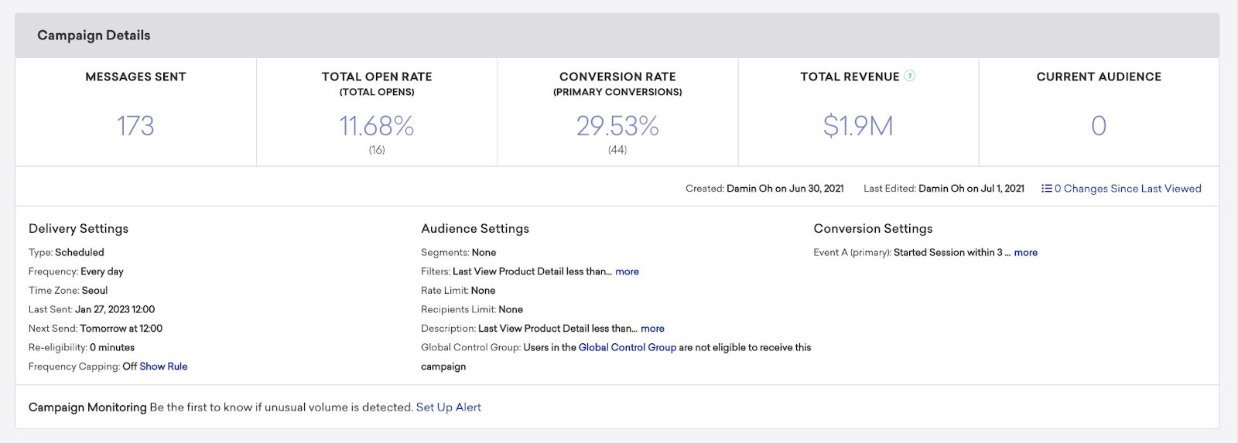Click the Conversion Settings heading
This screenshot has height=443, width=1238.
pos(873,229)
